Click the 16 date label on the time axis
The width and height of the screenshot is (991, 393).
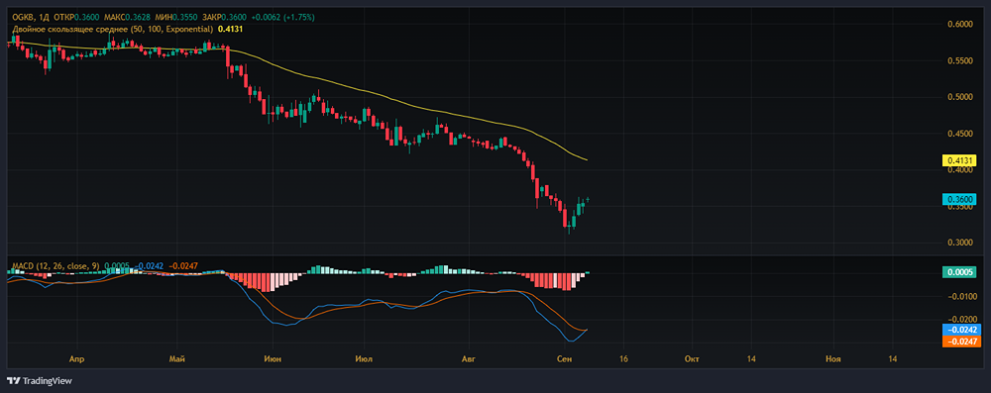point(623,359)
